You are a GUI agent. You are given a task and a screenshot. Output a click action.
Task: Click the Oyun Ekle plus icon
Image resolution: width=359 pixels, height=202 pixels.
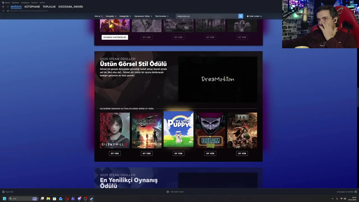click(x=3, y=192)
